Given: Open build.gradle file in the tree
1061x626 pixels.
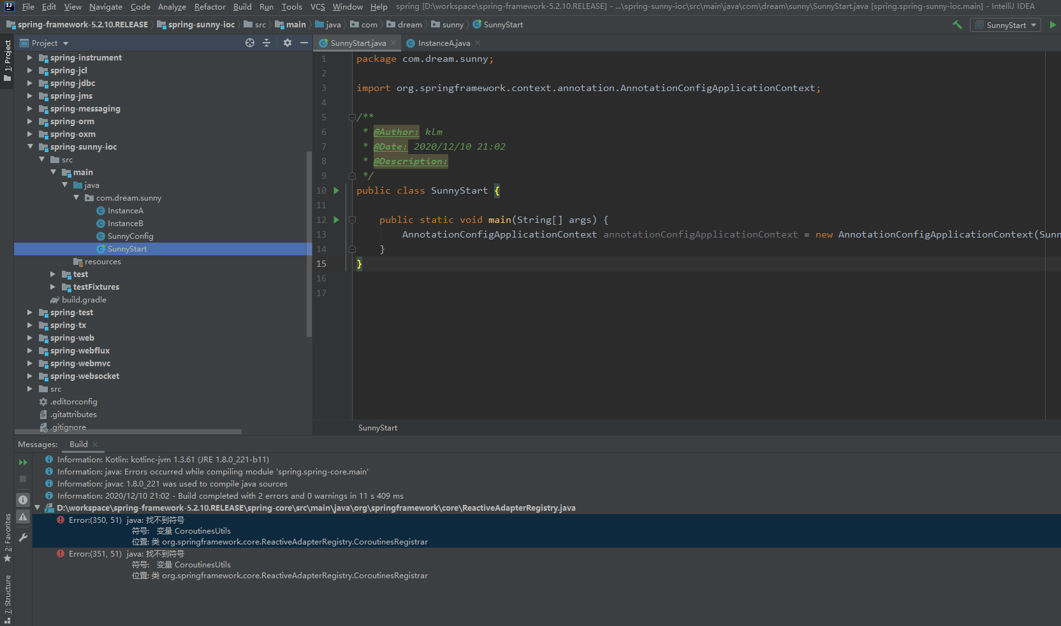Looking at the screenshot, I should click(84, 300).
